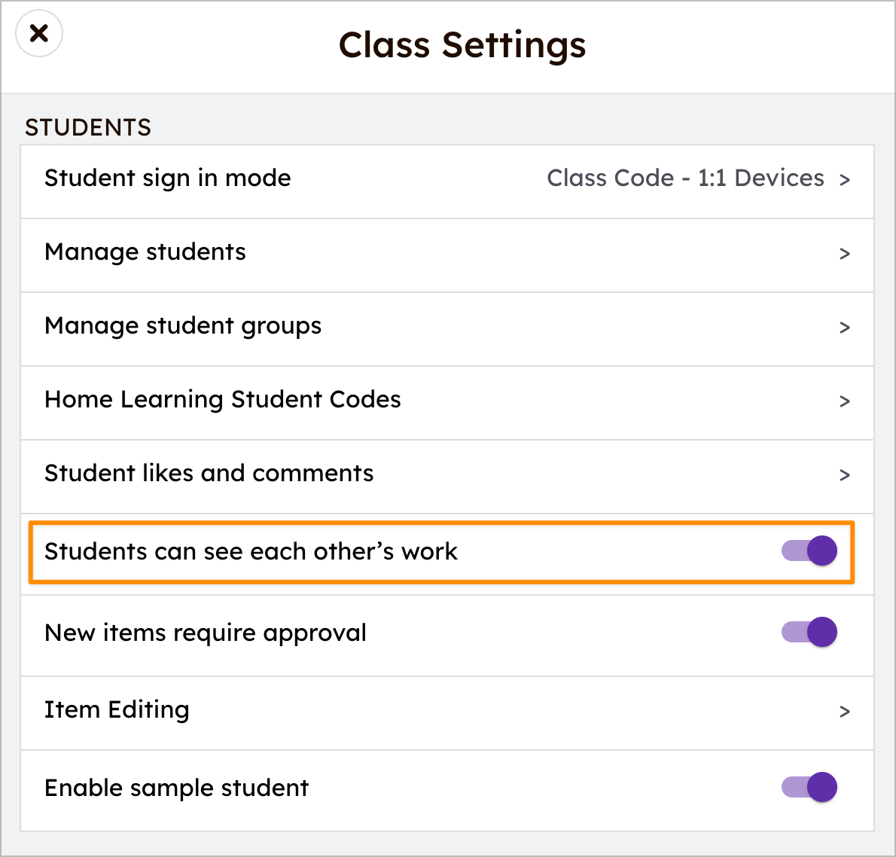The image size is (896, 857).
Task: Close the Class Settings dialog
Action: [x=38, y=33]
